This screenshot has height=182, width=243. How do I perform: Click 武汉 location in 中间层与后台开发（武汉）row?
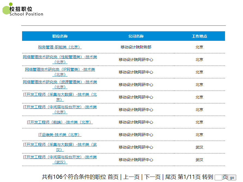pos(199,160)
